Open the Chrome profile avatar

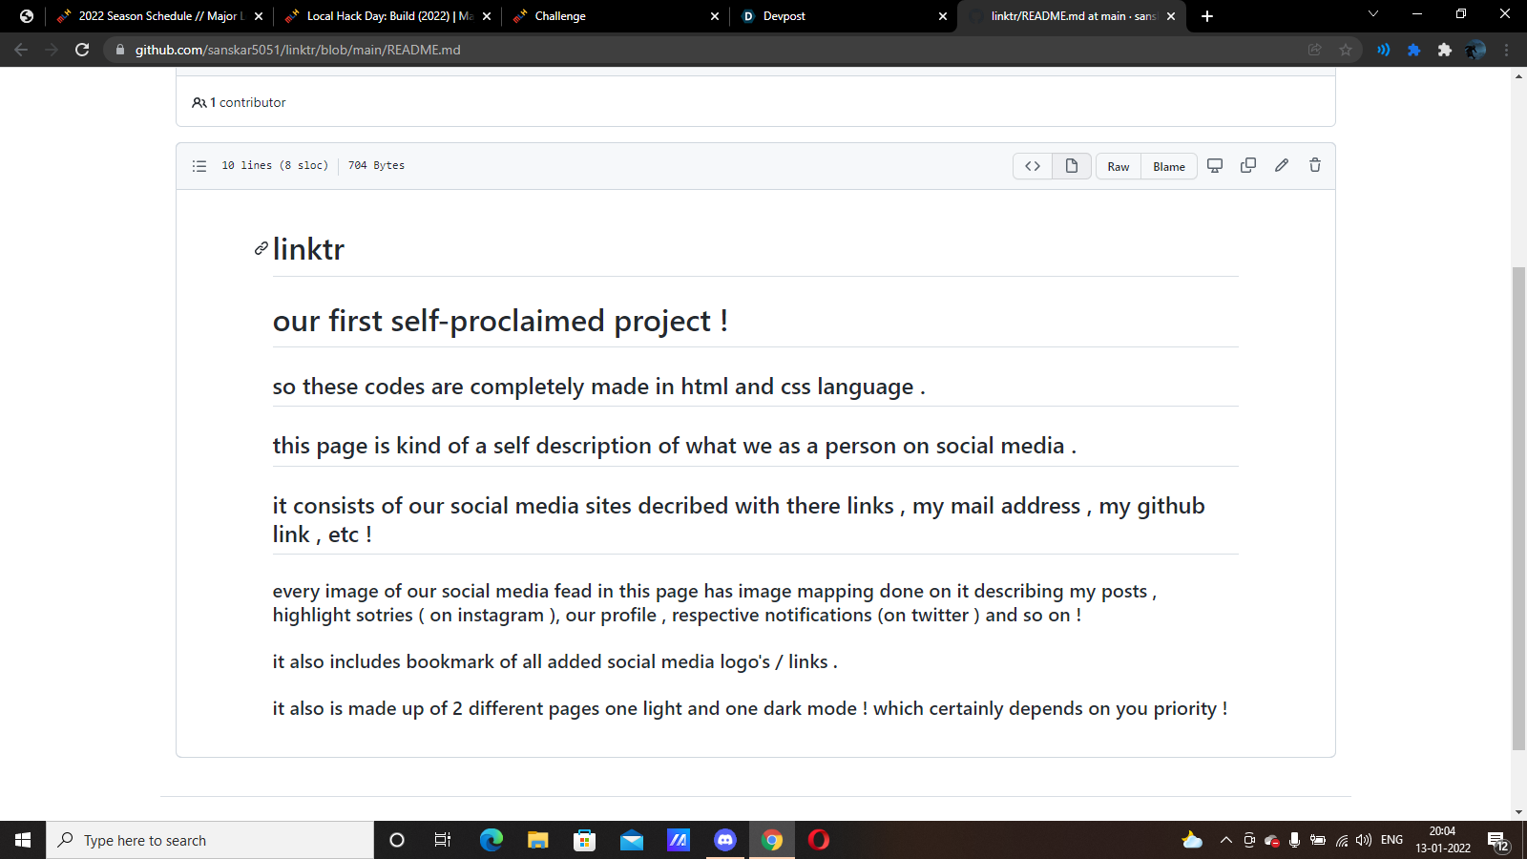click(x=1475, y=50)
